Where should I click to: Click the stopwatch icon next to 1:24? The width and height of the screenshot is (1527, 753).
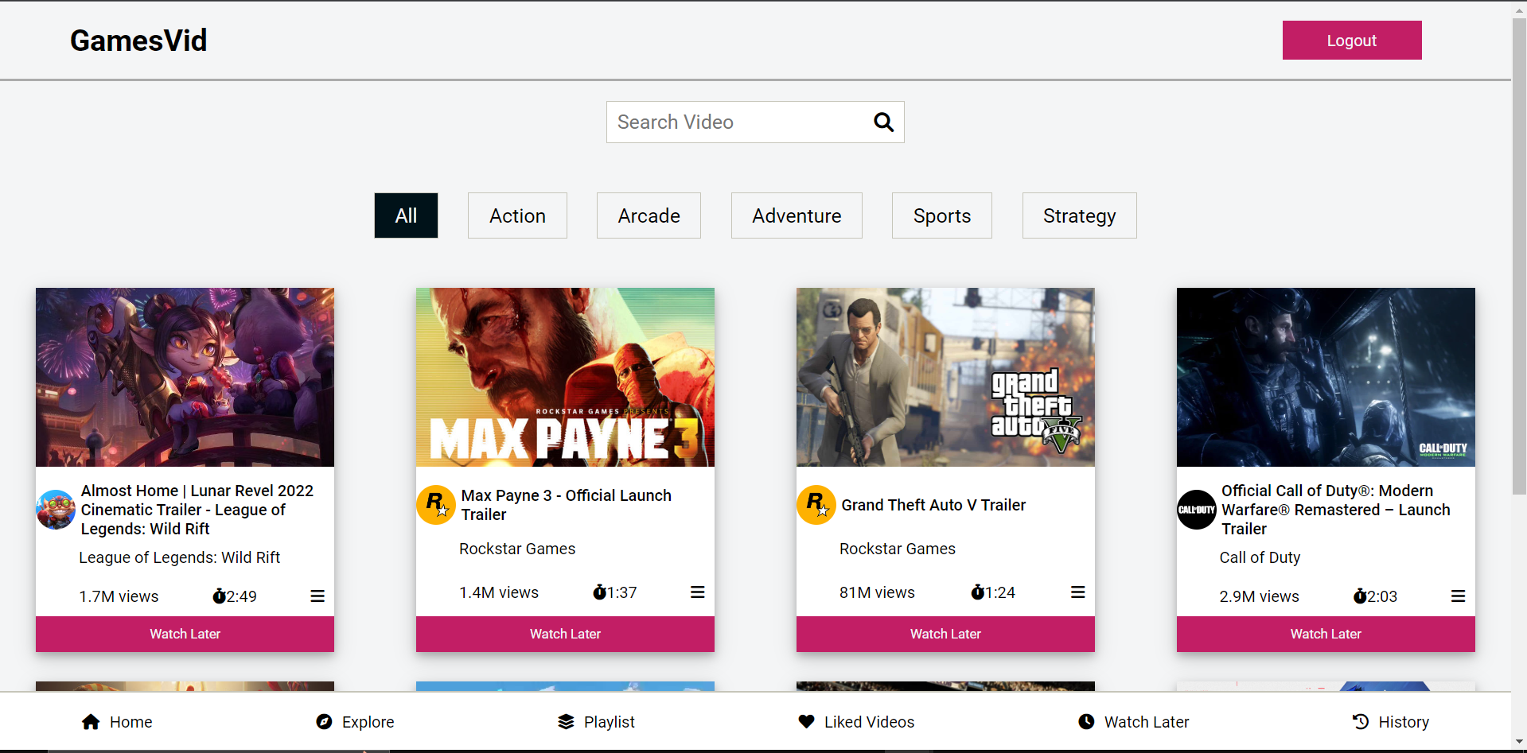pyautogui.click(x=977, y=592)
